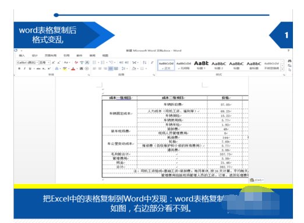The height and width of the screenshot is (223, 304).
Task: Open the Mailings ribbon tab
Action: coord(79,55)
